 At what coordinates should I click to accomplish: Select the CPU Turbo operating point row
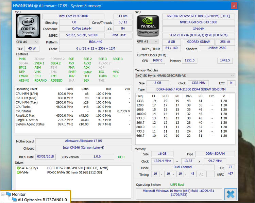point(73,107)
